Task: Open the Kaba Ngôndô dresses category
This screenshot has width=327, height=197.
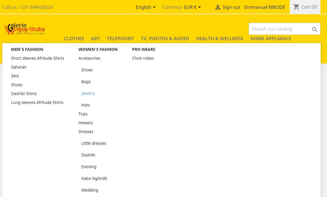Action: coord(94,178)
